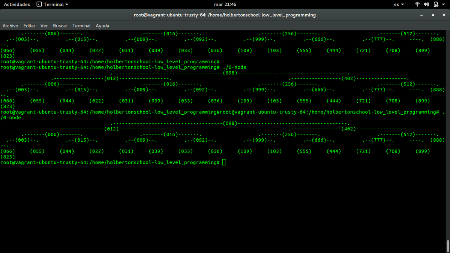This screenshot has width=450, height=253.
Task: Click the Wi-Fi network icon
Action: tap(417, 4)
